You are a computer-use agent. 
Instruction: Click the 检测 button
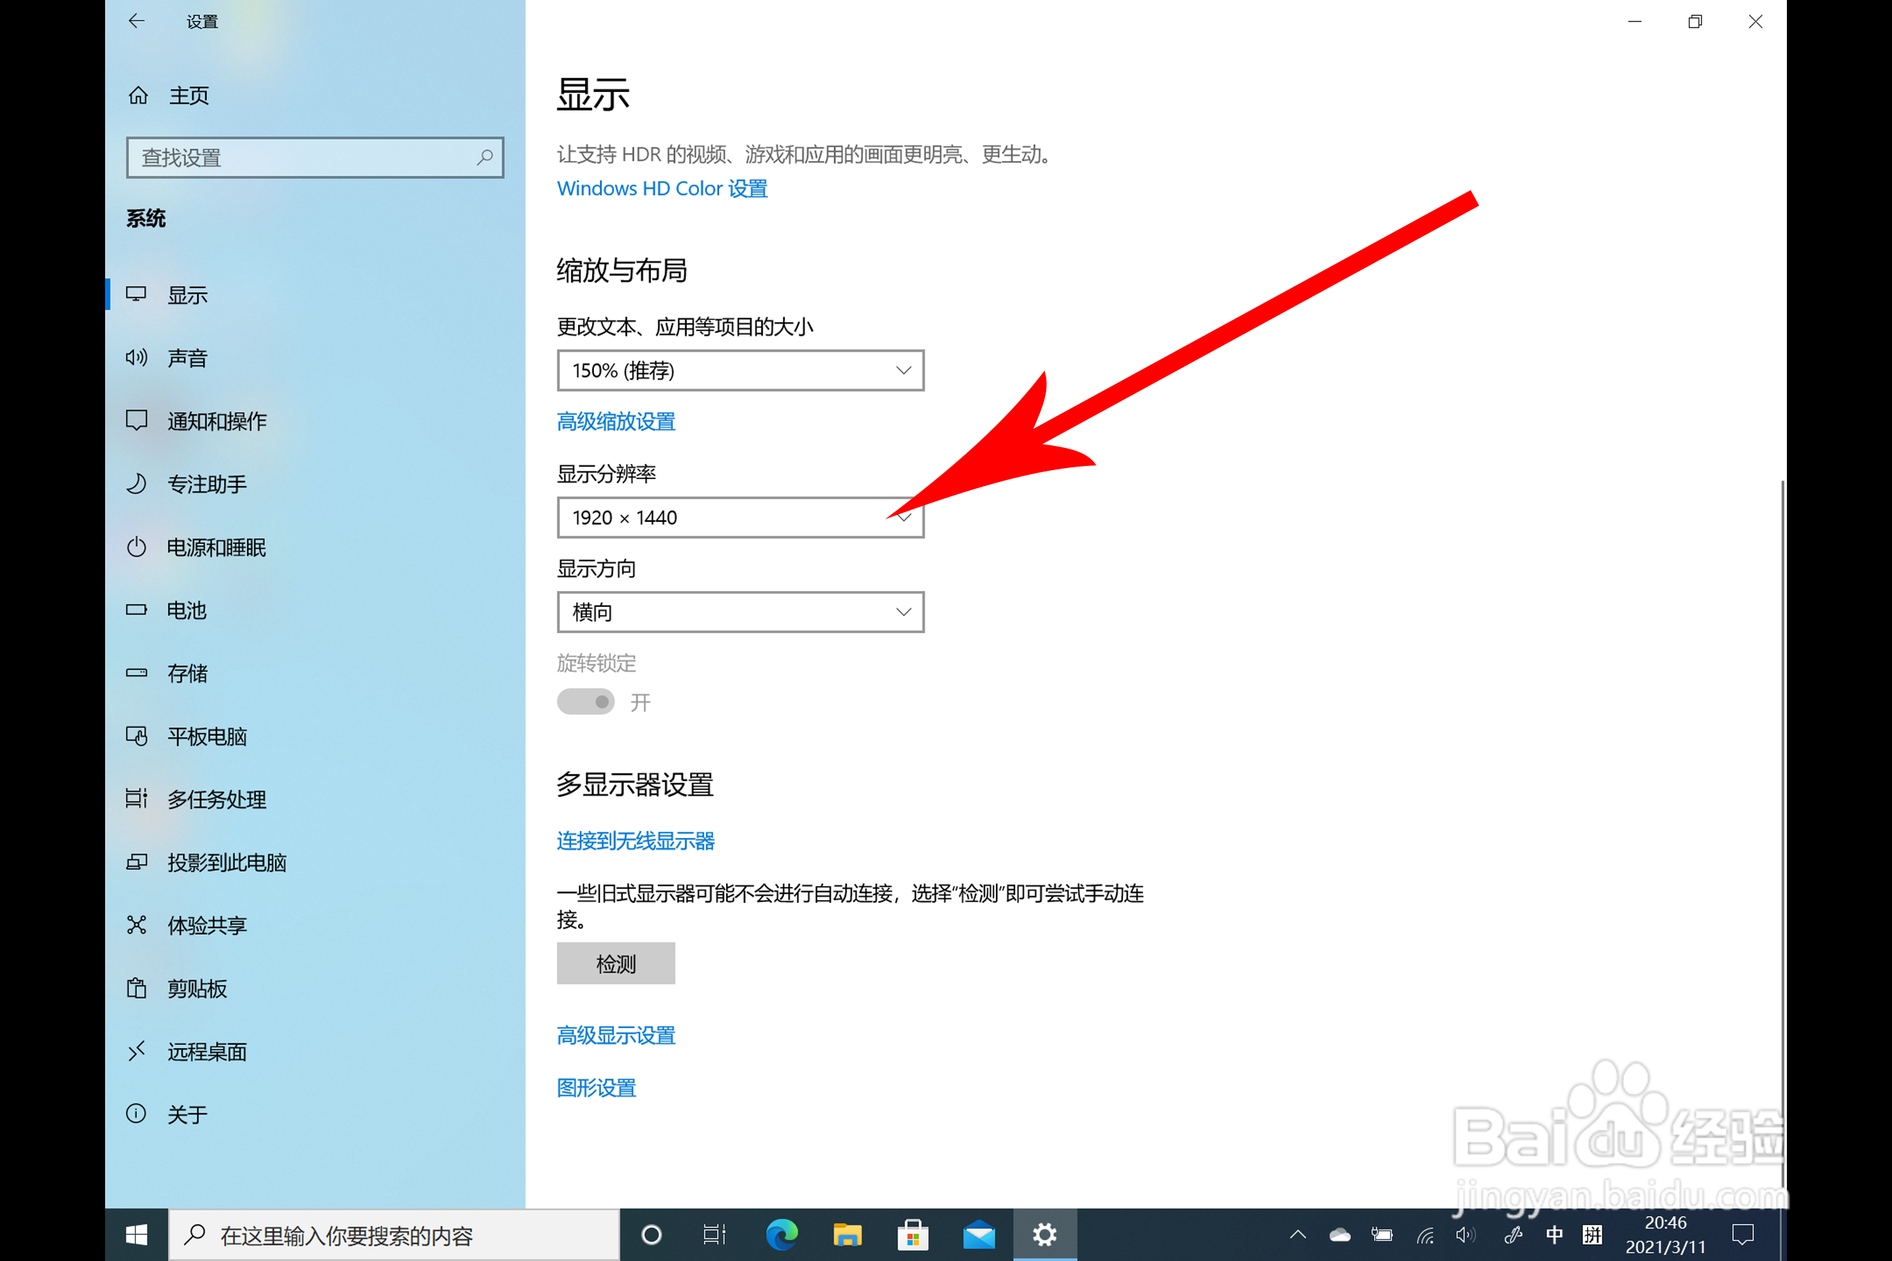pyautogui.click(x=615, y=962)
